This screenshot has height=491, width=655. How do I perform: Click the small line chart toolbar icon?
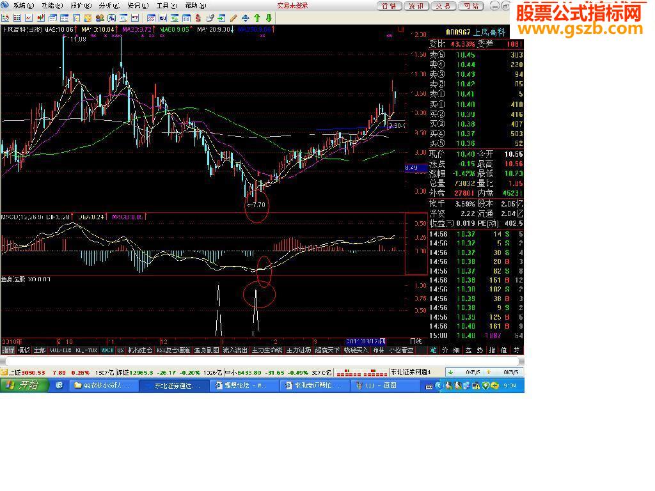[29, 18]
